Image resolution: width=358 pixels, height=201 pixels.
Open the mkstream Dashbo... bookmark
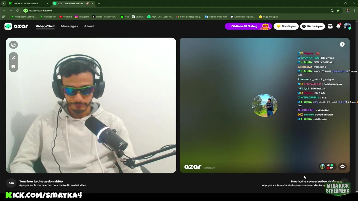coord(23,17)
